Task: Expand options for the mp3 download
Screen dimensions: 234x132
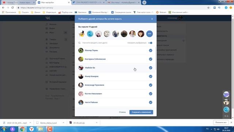Action: [30, 123]
